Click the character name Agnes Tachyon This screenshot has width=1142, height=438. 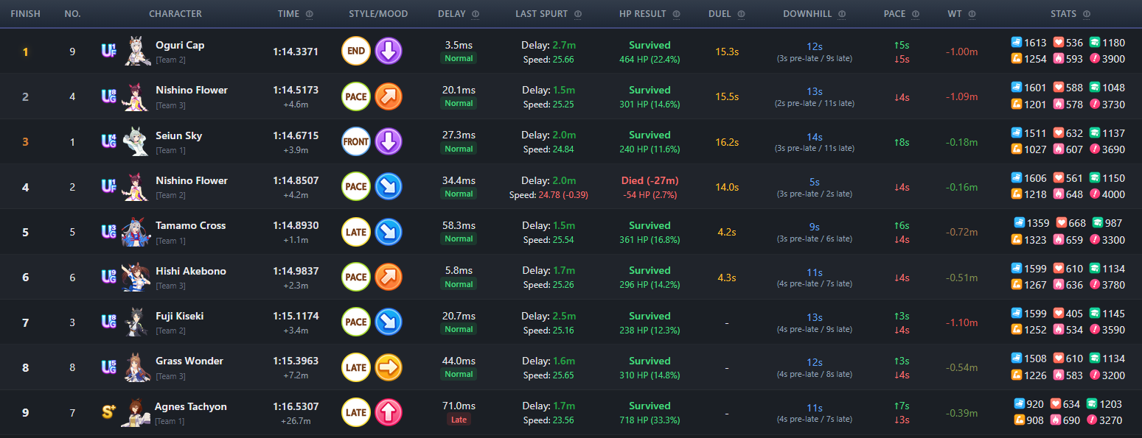click(x=191, y=406)
